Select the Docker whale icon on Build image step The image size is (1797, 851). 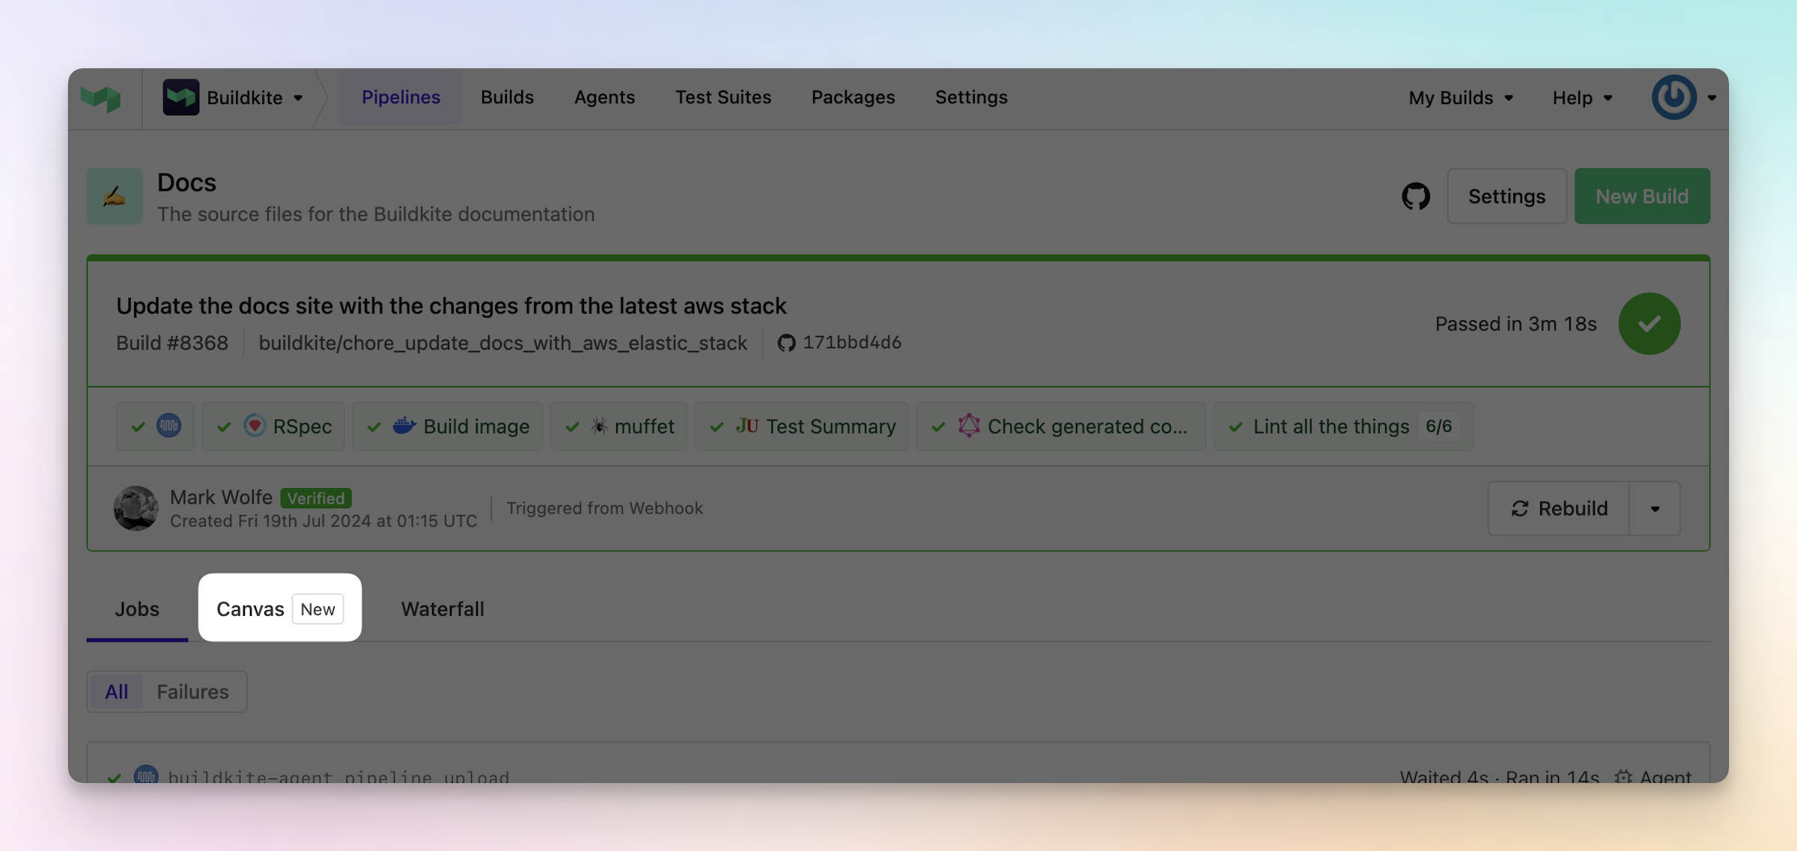pyautogui.click(x=404, y=426)
